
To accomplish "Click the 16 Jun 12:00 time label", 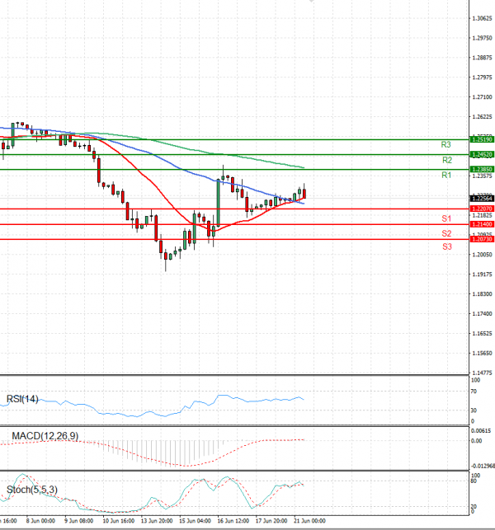I will [x=233, y=521].
